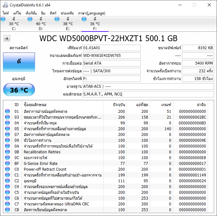Click status orb for attribute 0C
217x216 pixels.
click(7, 158)
